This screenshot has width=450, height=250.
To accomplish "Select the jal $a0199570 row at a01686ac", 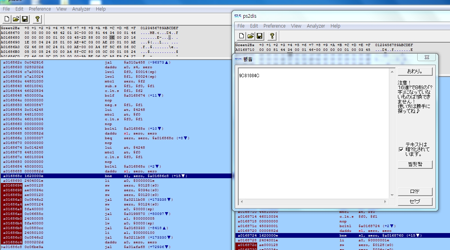I will 116,214.
